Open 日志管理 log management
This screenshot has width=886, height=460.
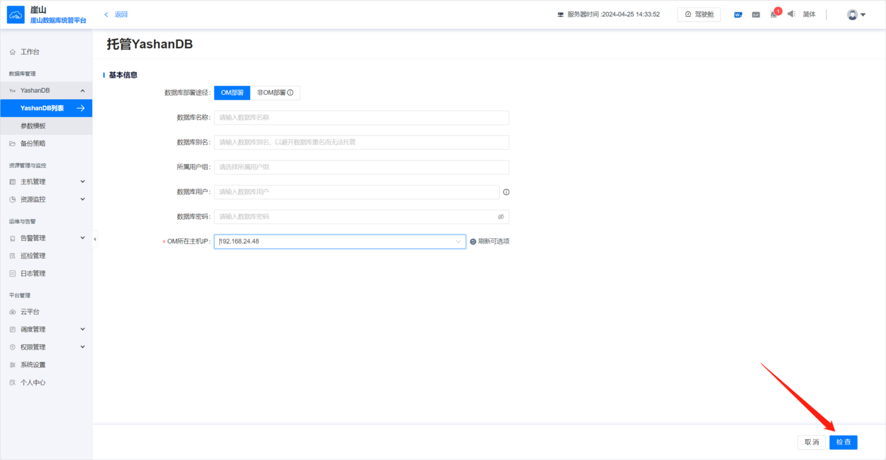[33, 273]
